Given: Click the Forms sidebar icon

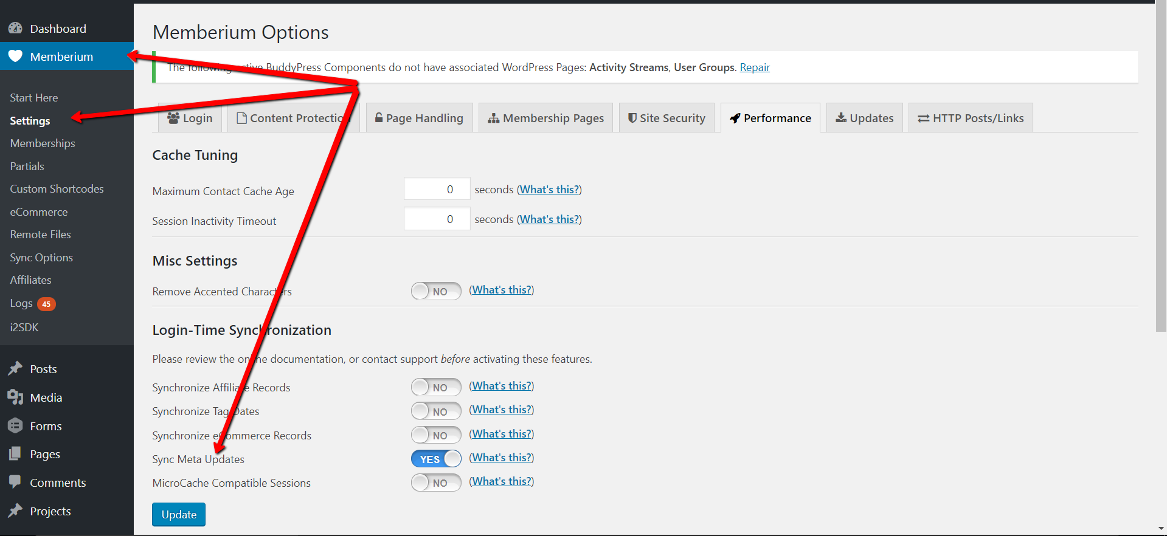Looking at the screenshot, I should [15, 426].
